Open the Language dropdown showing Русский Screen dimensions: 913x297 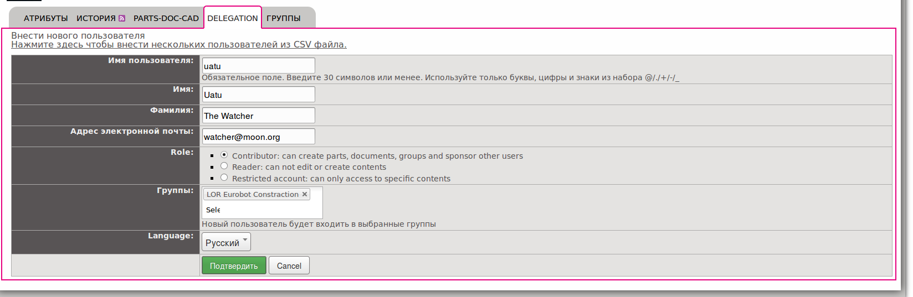pos(226,242)
